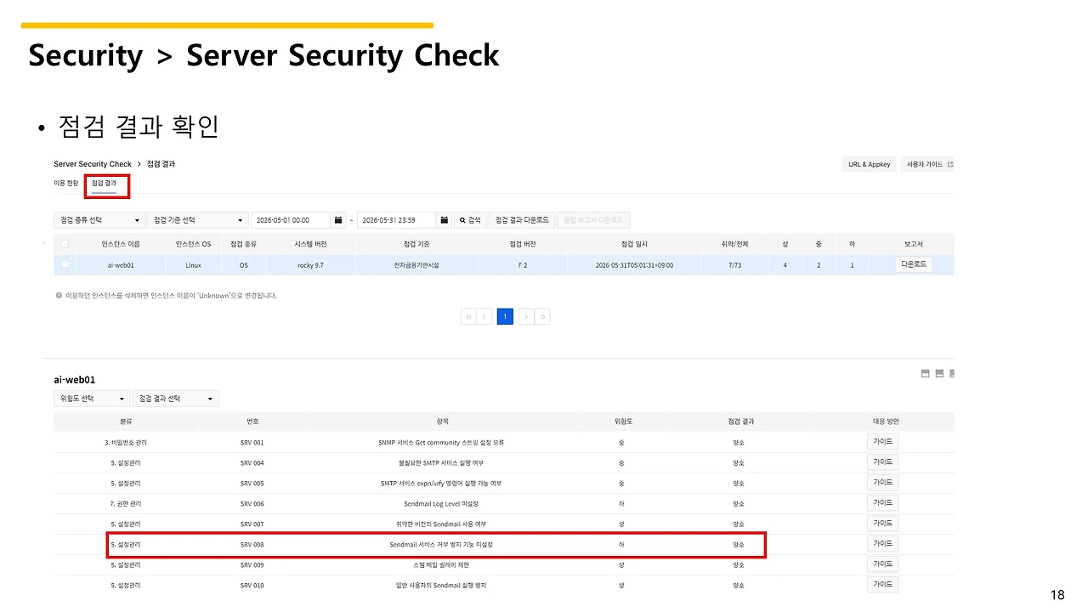Click the 점검 일시 column header
This screenshot has height=612, width=1088.
coord(634,244)
